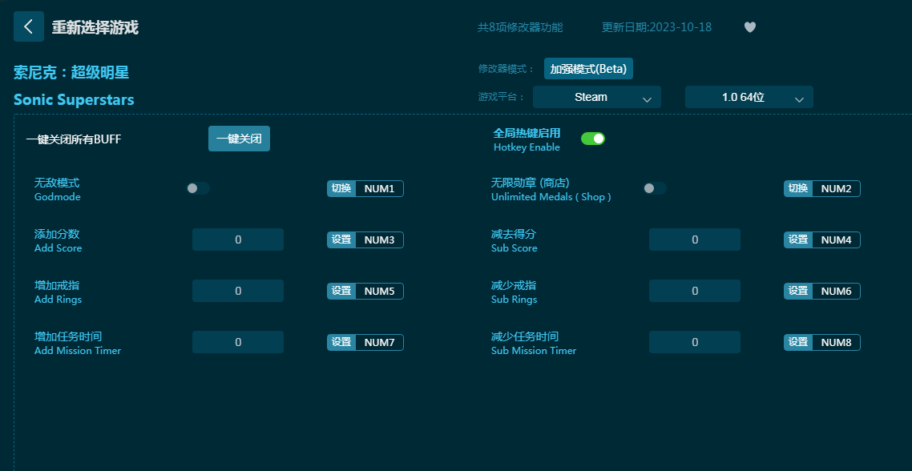Screen dimensions: 912x471
Task: Focus the Add Mission Timer value field
Action: tap(238, 342)
